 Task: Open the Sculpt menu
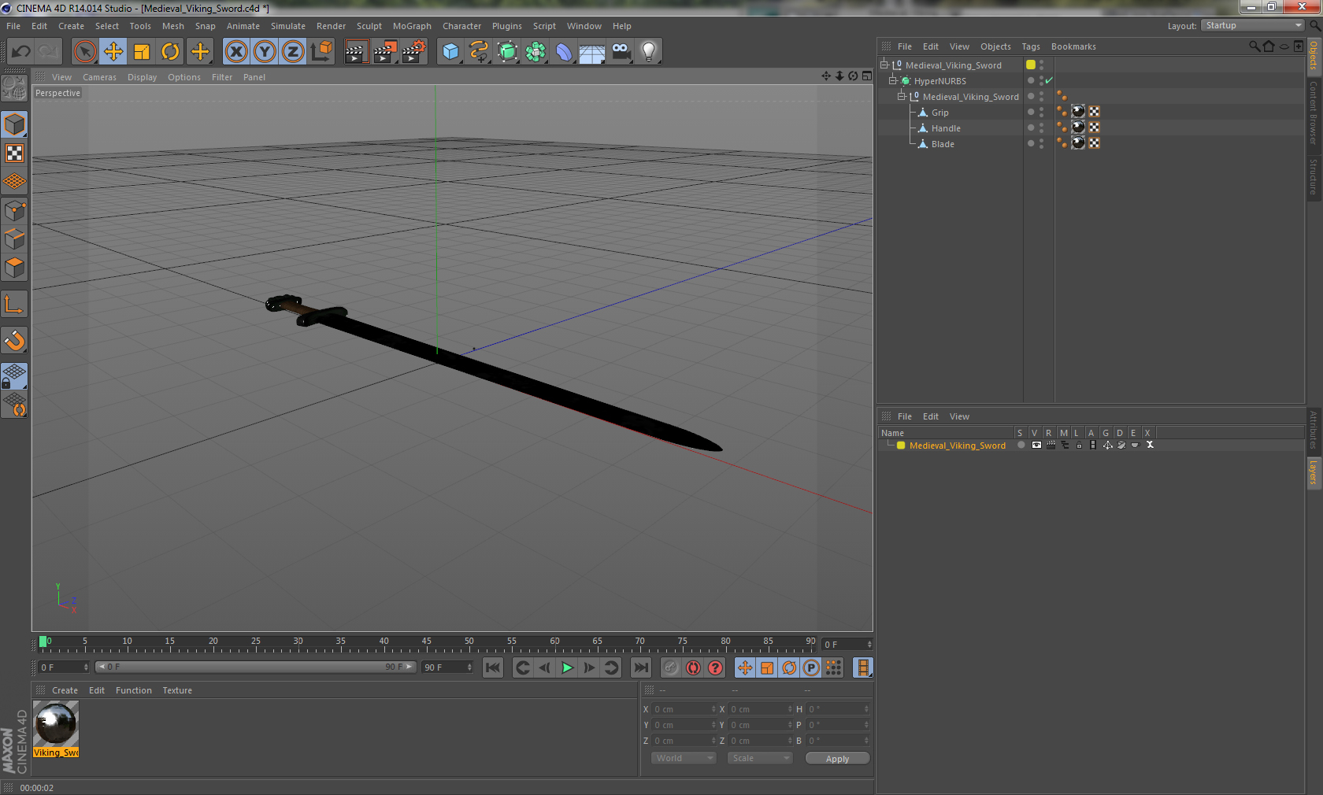pyautogui.click(x=369, y=26)
